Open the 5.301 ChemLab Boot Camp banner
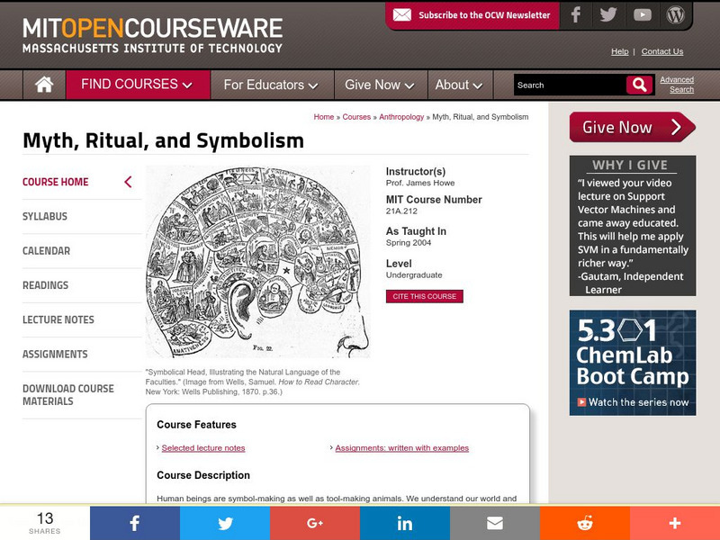The width and height of the screenshot is (720, 540). pyautogui.click(x=633, y=363)
